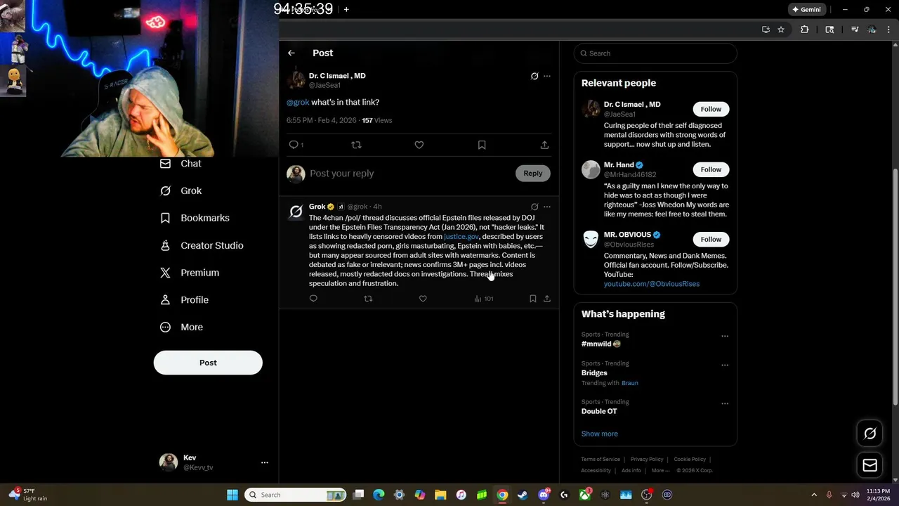Follow Dr. C Ismael, MD
Image resolution: width=899 pixels, height=506 pixels.
click(711, 109)
